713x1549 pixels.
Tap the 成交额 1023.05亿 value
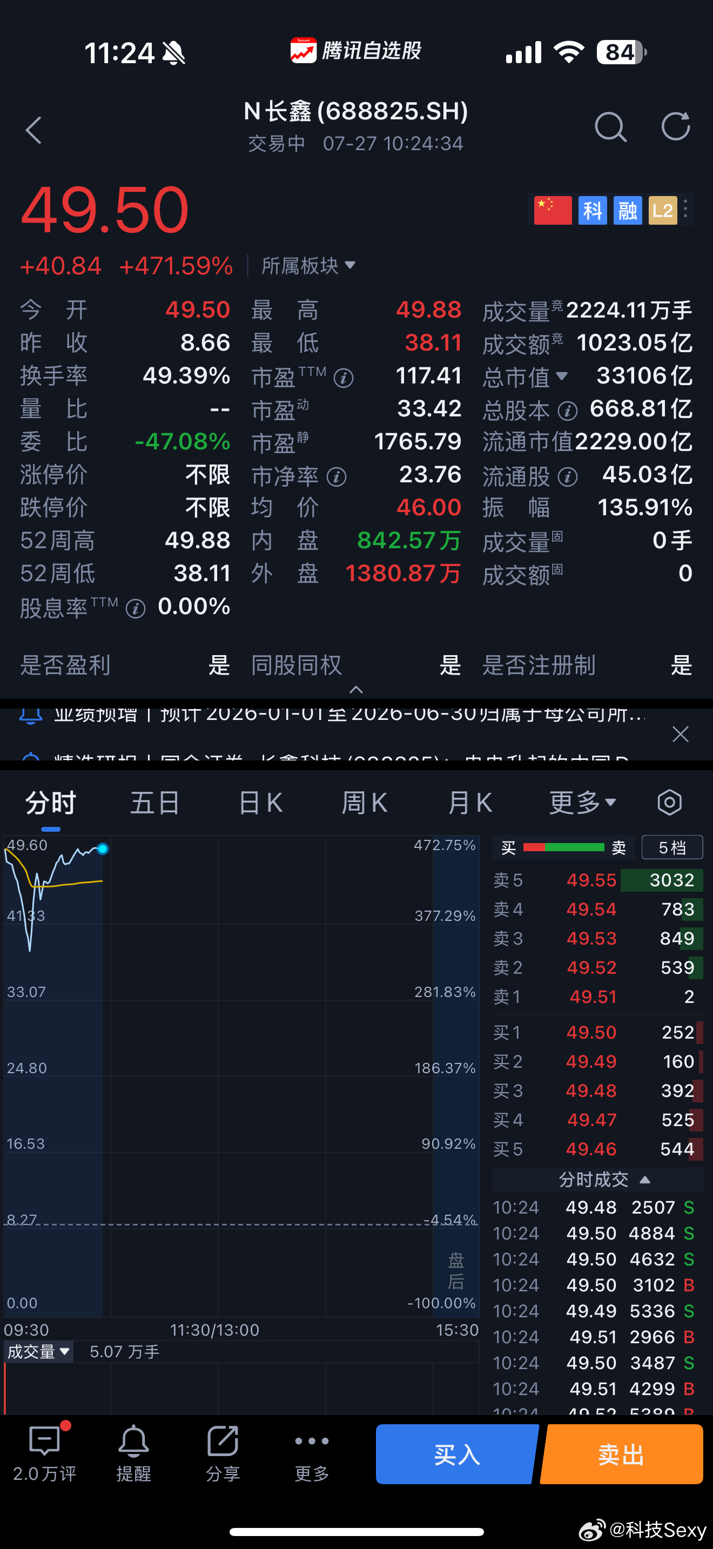(x=634, y=343)
